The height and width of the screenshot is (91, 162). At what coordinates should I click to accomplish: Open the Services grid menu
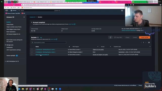coord(13,11)
